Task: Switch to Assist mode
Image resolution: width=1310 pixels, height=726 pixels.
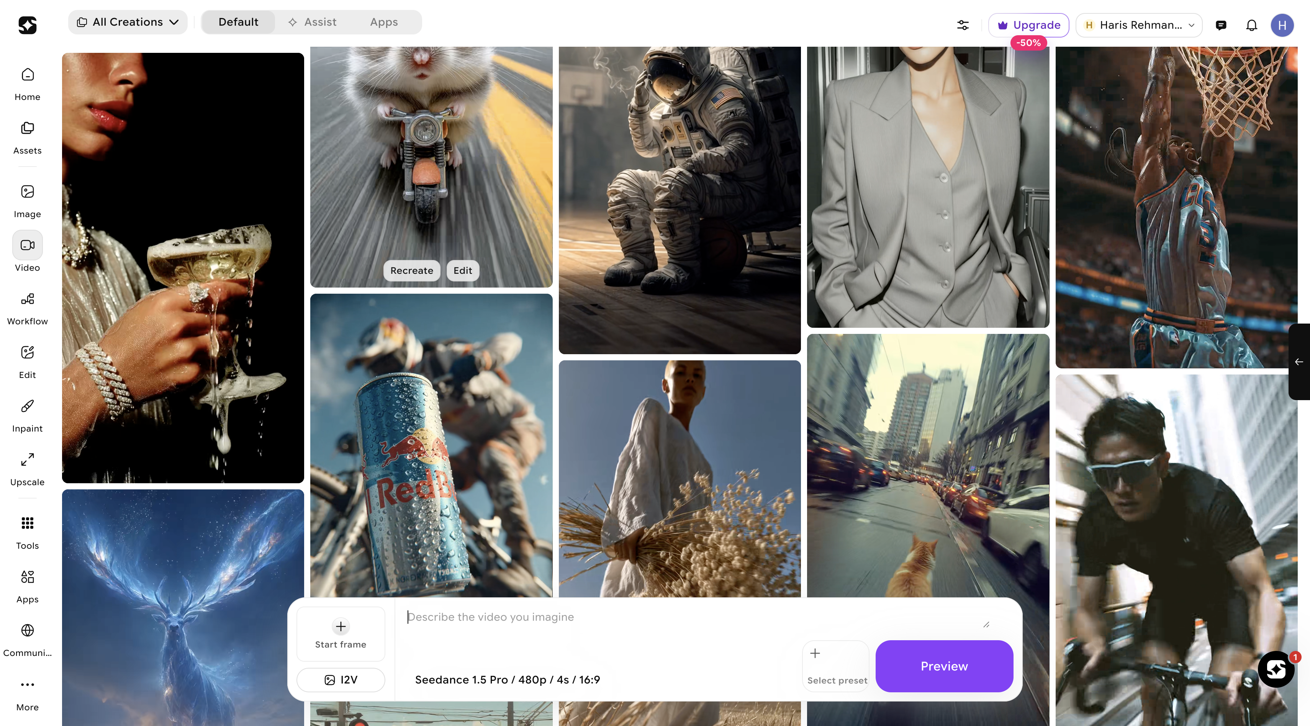Action: pos(312,22)
